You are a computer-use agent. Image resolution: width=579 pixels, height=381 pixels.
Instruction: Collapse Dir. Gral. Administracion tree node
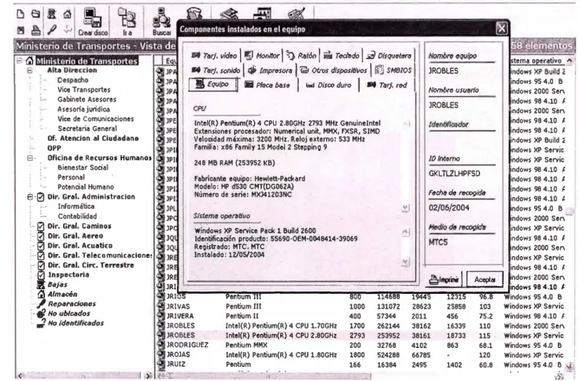pos(30,197)
